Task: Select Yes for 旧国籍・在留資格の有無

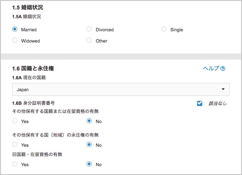Action: point(15,164)
